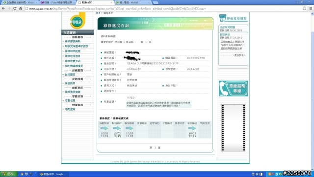314x177 pixels.
Task: Click the progress arrow above 10/02 16:45
Action: [x=117, y=128]
